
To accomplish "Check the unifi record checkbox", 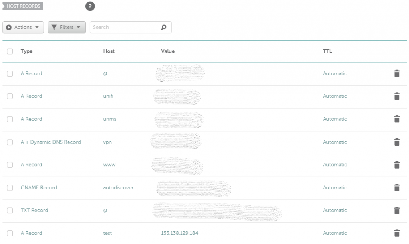I will point(10,96).
